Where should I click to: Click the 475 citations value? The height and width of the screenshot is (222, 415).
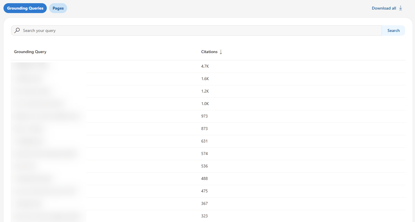tap(204, 191)
